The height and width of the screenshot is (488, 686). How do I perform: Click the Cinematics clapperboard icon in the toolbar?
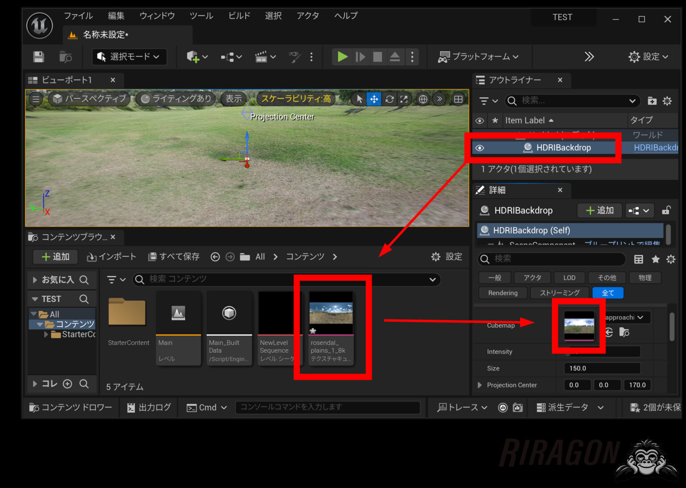[x=262, y=57]
